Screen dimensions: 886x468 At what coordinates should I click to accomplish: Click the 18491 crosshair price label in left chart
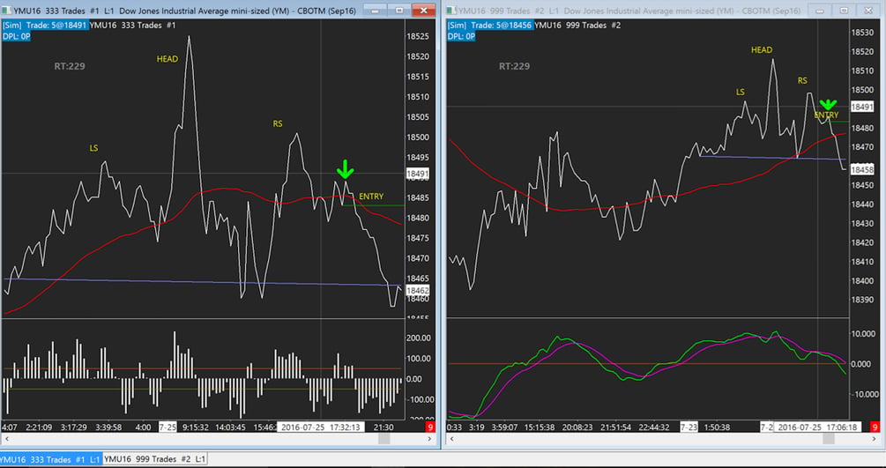click(418, 175)
